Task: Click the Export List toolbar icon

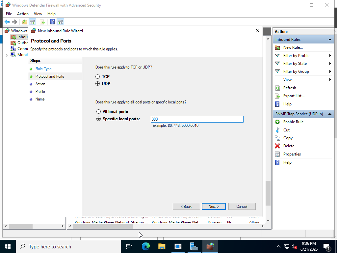Action: coord(42,22)
